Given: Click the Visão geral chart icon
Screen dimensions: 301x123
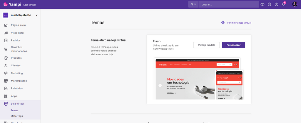Looking at the screenshot, I should (6, 33).
